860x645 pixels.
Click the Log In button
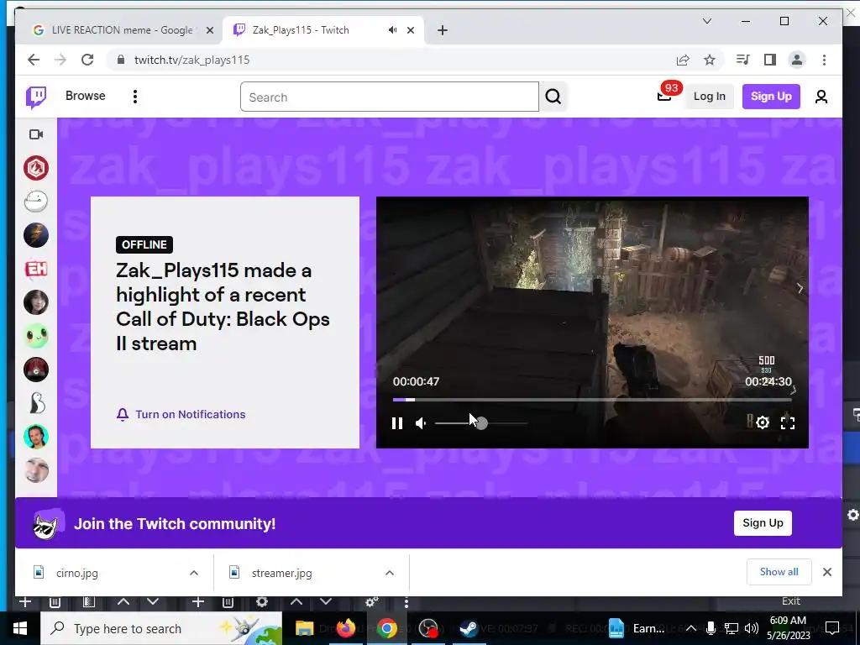709,97
